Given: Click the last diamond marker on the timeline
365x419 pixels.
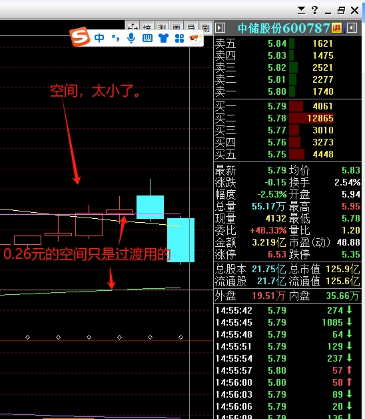Looking at the screenshot, I should (181, 337).
